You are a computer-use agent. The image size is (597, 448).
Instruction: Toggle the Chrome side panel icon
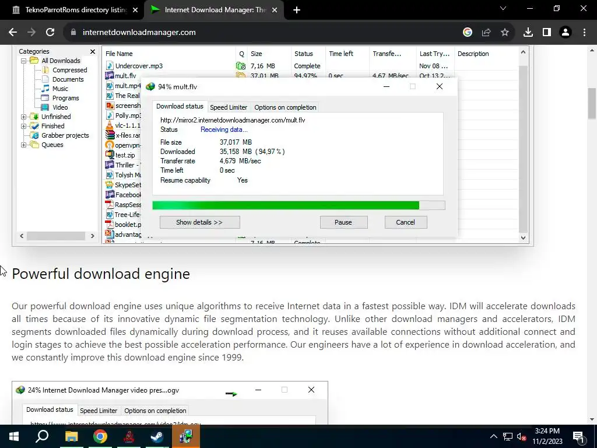coord(547,33)
